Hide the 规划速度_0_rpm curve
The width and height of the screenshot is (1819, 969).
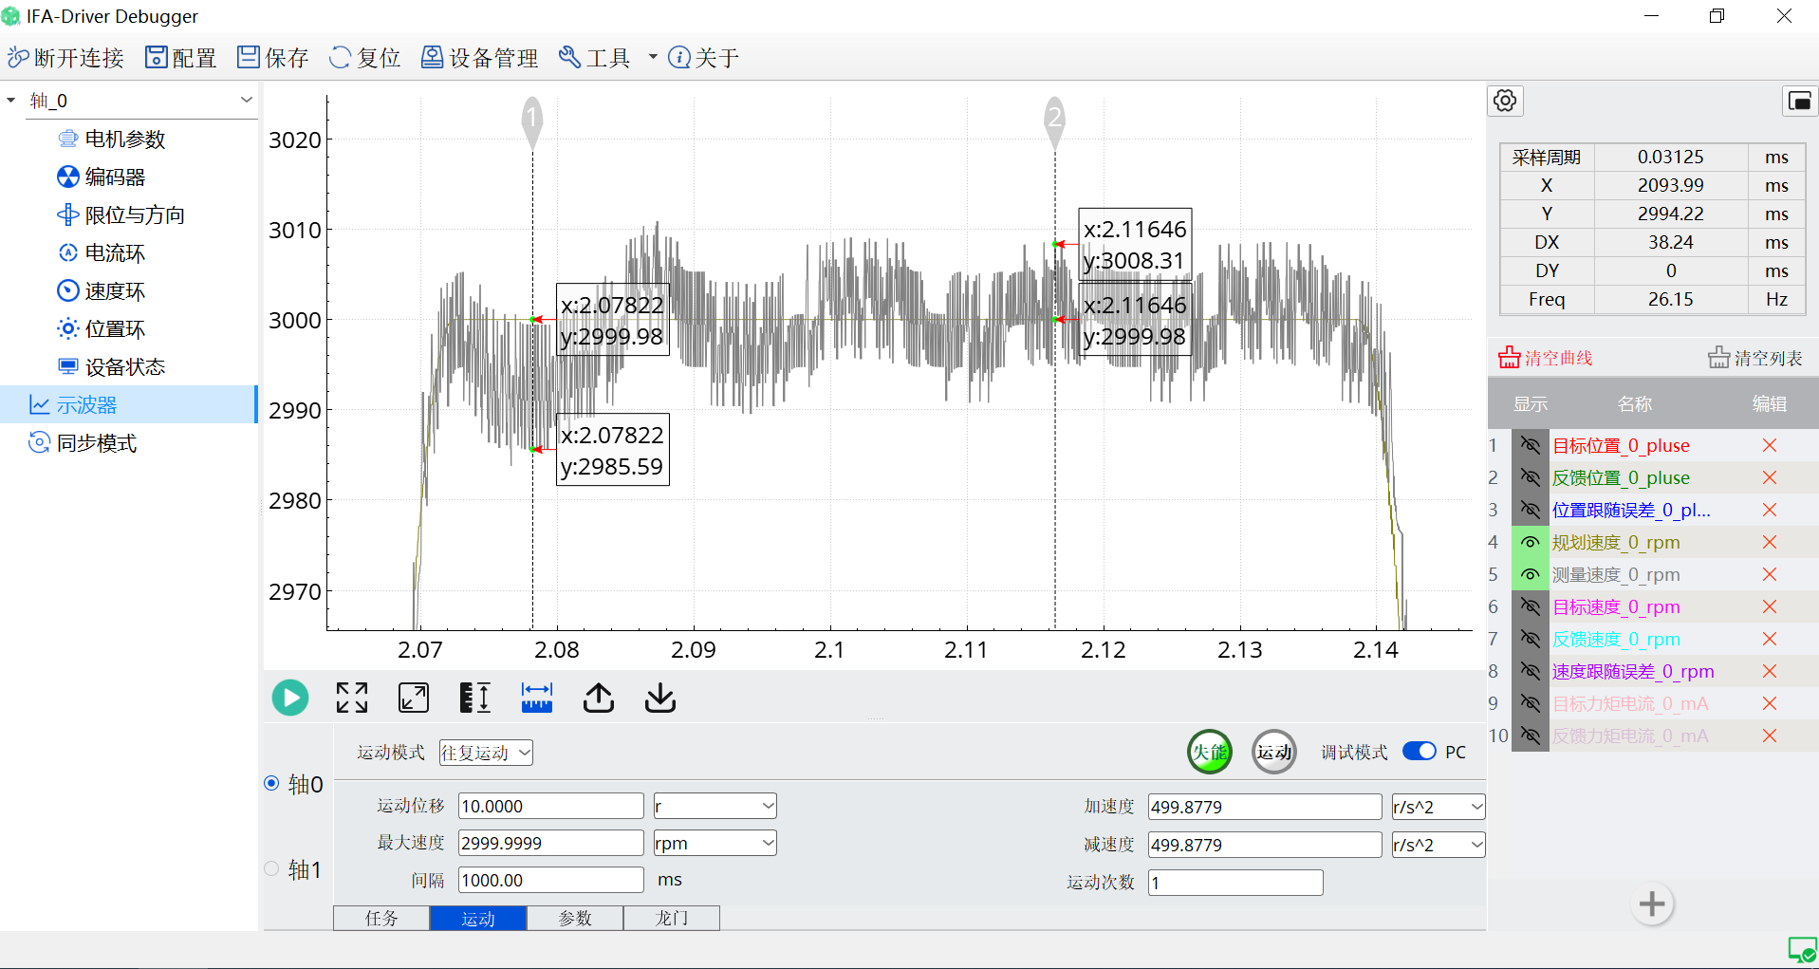(1530, 542)
